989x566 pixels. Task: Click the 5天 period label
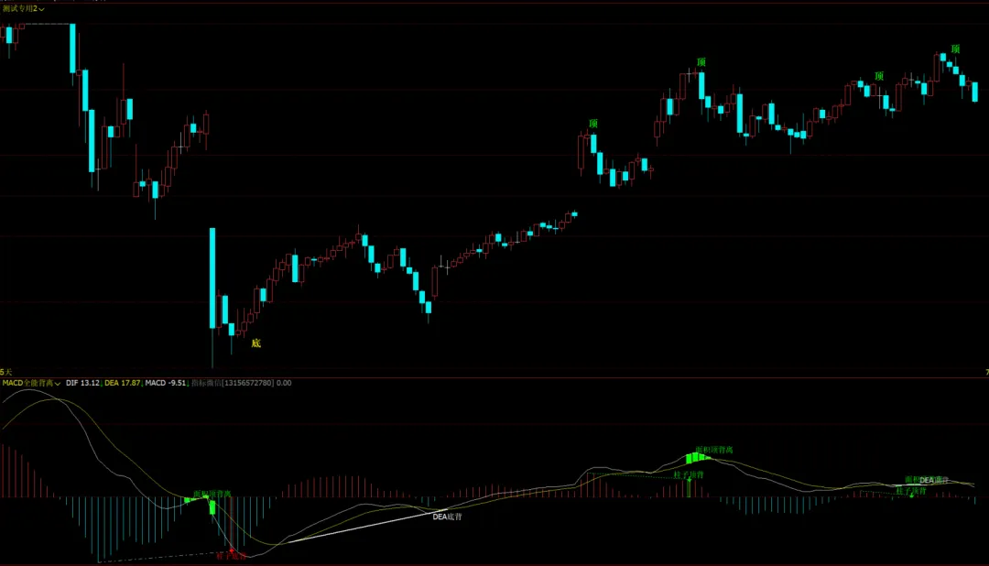click(x=5, y=372)
